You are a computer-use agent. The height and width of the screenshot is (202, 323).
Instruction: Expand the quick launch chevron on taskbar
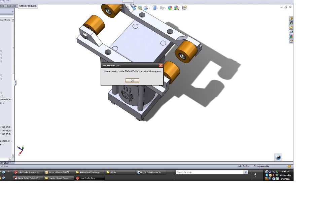click(8, 171)
